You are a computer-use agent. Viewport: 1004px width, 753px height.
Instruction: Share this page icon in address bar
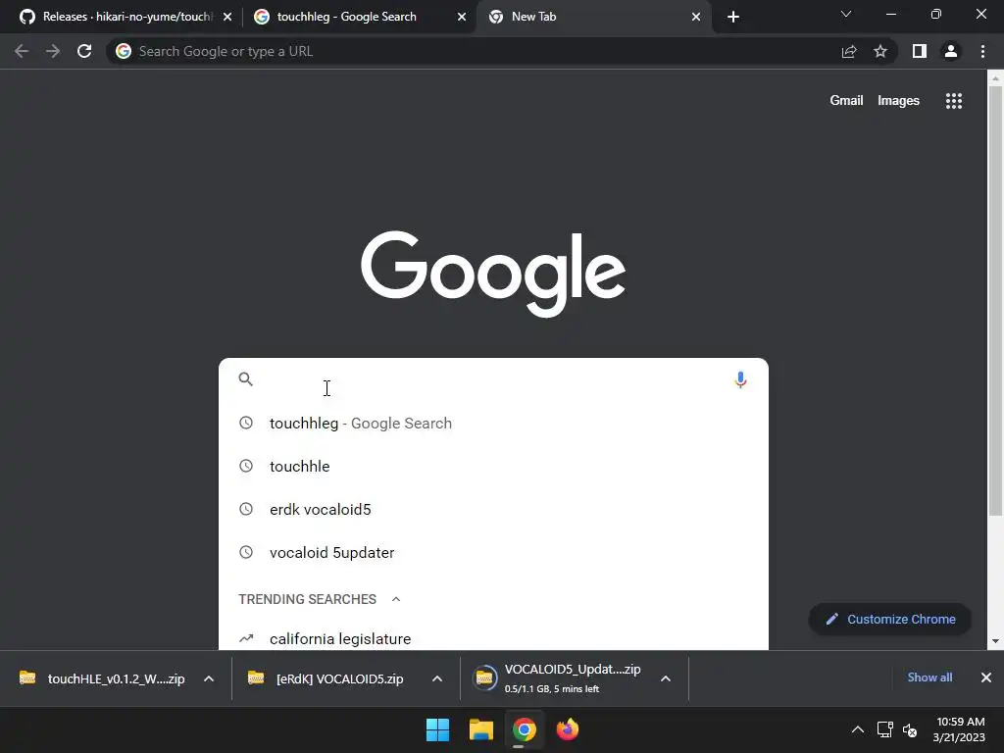click(849, 51)
